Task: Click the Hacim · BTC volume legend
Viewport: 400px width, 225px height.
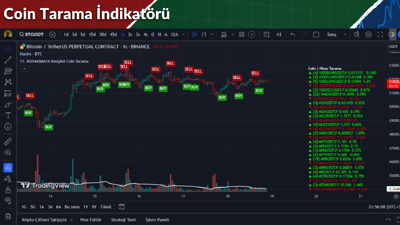Action: point(31,54)
